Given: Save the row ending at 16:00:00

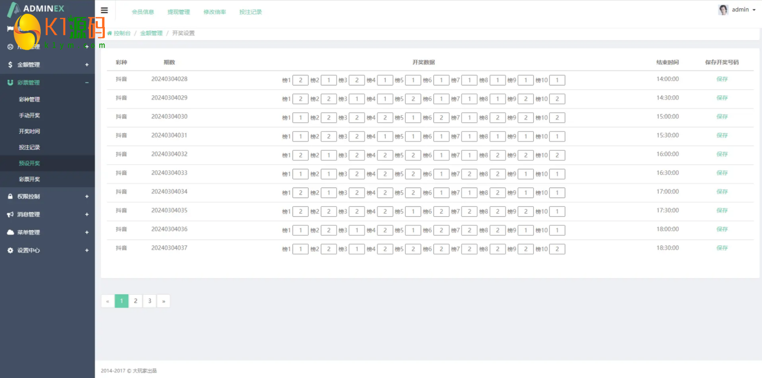Looking at the screenshot, I should pos(722,154).
